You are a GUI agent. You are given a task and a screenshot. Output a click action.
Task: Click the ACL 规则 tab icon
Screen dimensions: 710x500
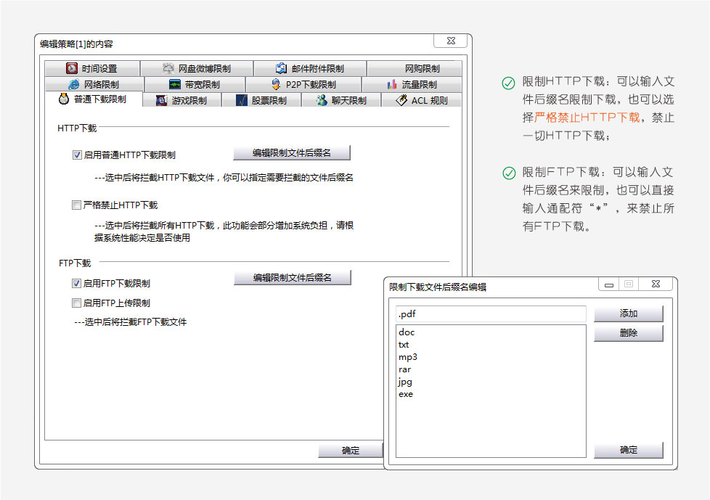click(x=401, y=101)
